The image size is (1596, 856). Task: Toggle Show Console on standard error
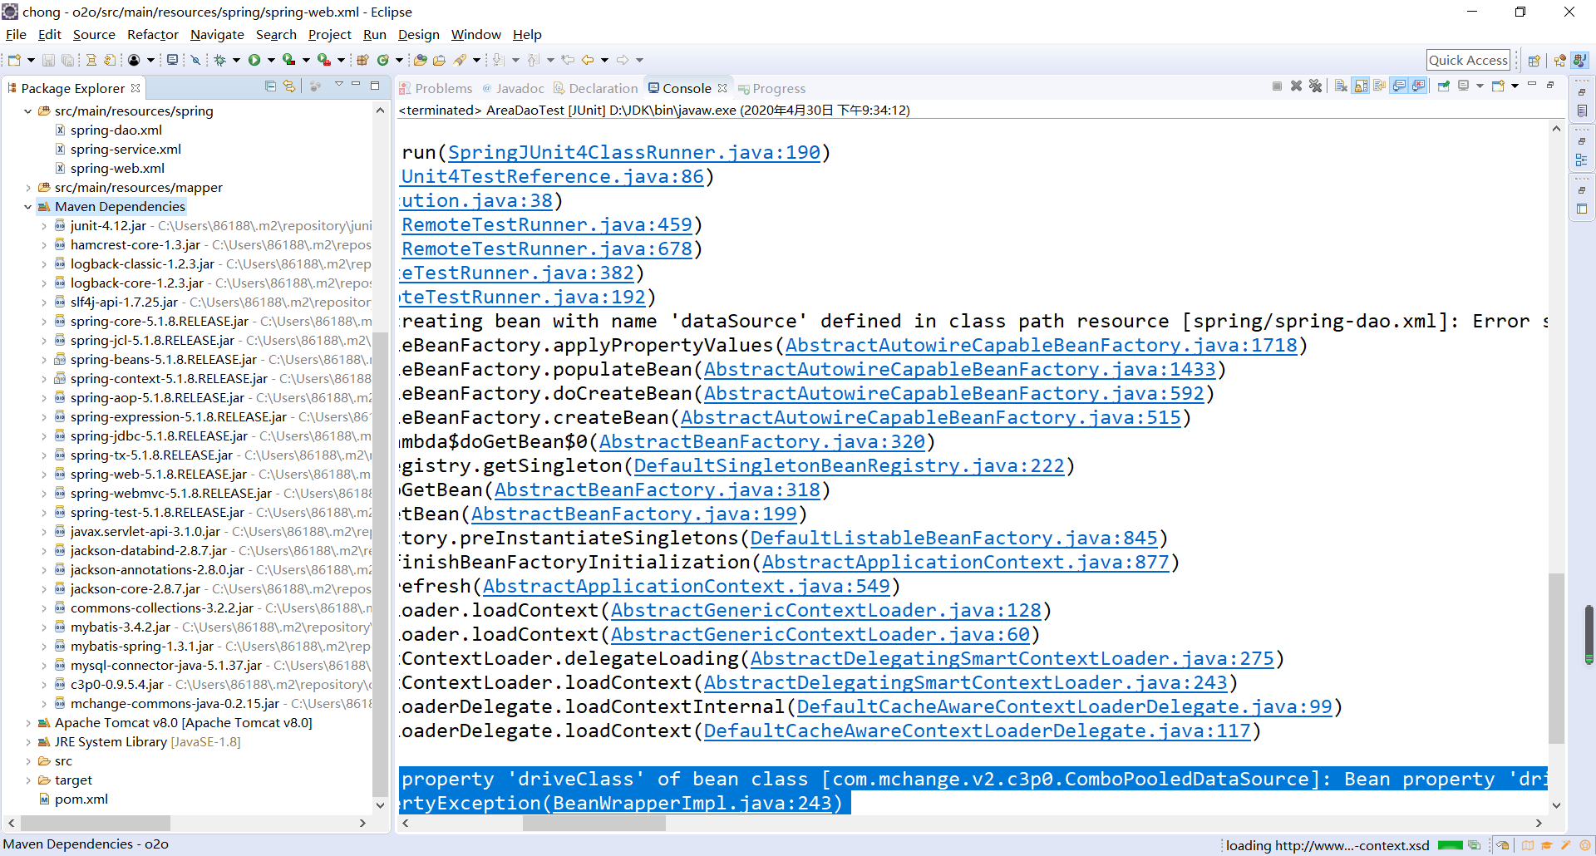pyautogui.click(x=1418, y=86)
